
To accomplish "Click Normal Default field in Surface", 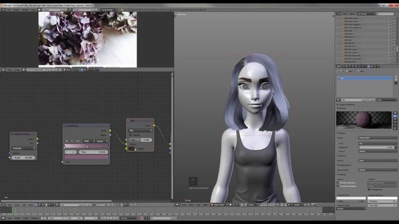I will [x=378, y=151].
